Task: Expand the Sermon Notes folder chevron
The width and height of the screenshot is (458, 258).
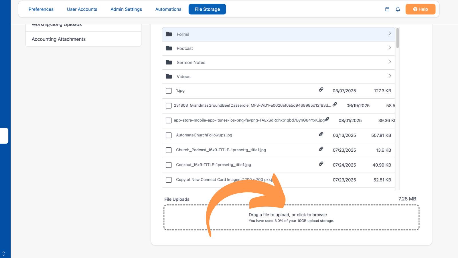Action: pyautogui.click(x=390, y=62)
